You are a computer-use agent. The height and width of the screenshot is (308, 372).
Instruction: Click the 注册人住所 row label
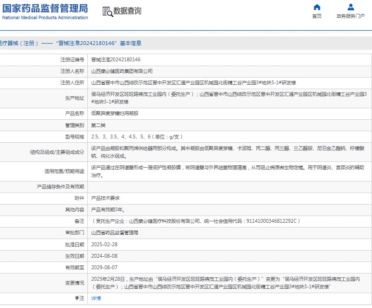(72, 82)
